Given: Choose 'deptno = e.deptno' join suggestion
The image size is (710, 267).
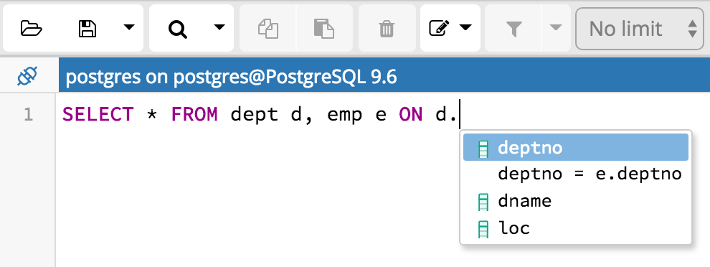Looking at the screenshot, I should tap(575, 174).
